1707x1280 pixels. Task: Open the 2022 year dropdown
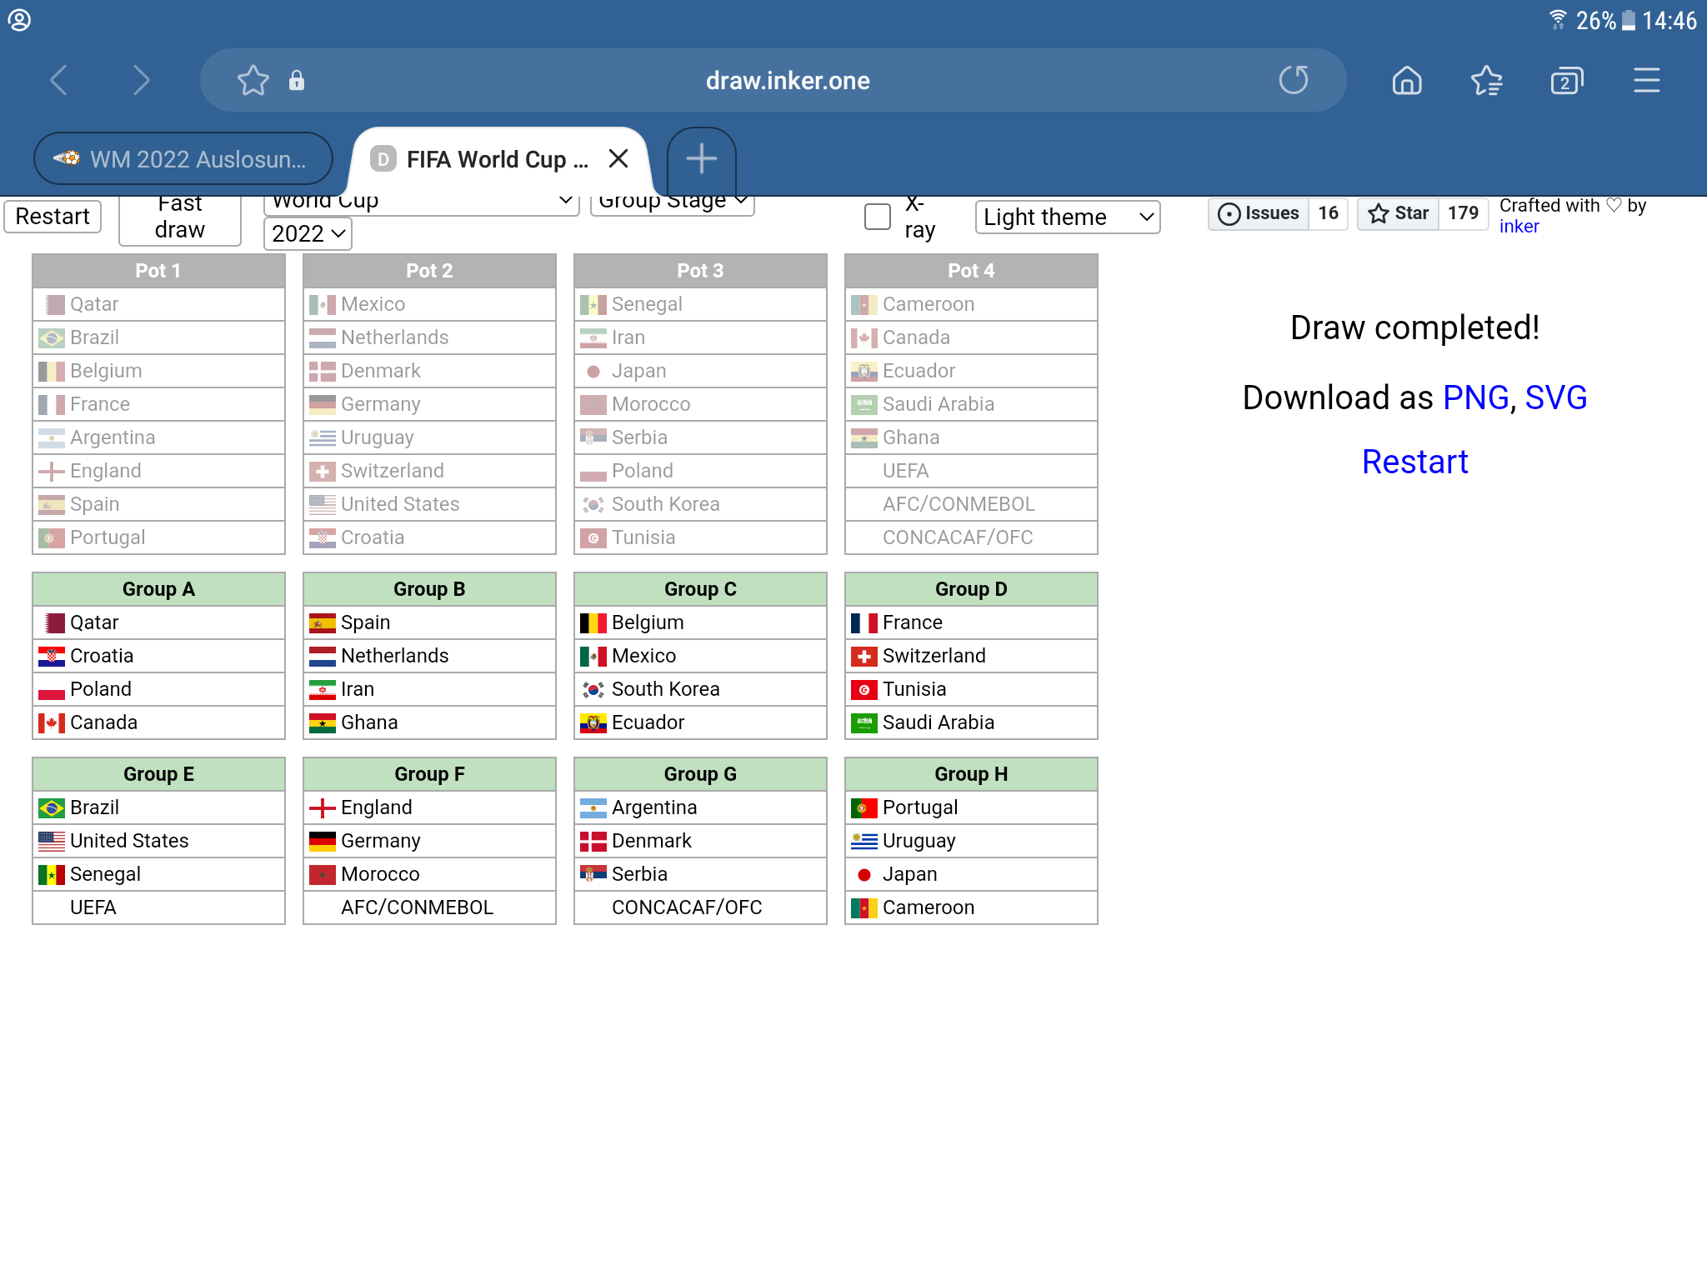pyautogui.click(x=308, y=233)
